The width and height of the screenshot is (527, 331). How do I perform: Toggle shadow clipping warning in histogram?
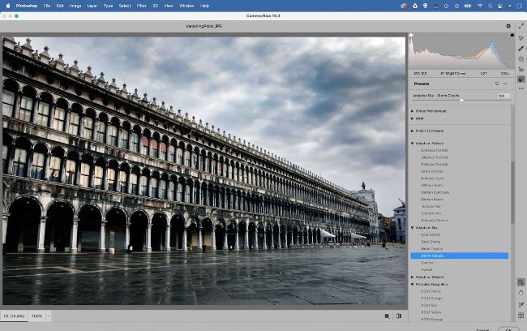coord(411,36)
